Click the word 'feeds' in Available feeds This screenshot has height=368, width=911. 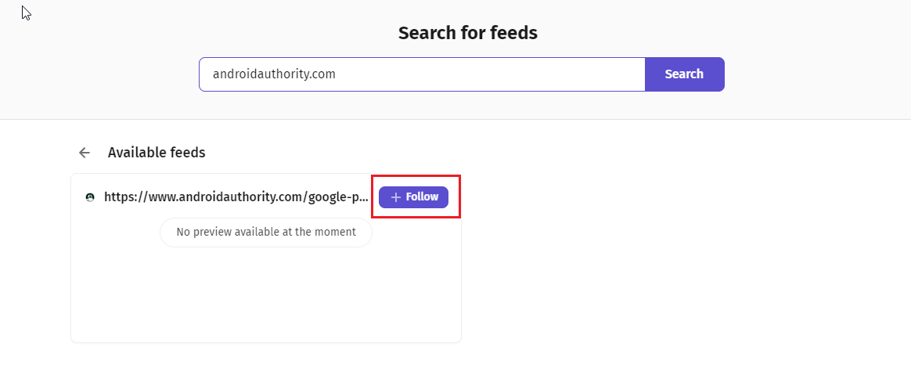(188, 153)
